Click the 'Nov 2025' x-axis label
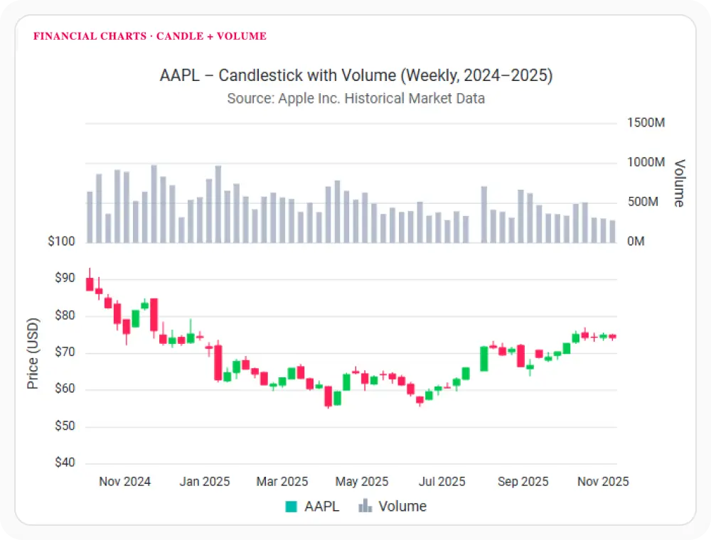 [x=603, y=481]
